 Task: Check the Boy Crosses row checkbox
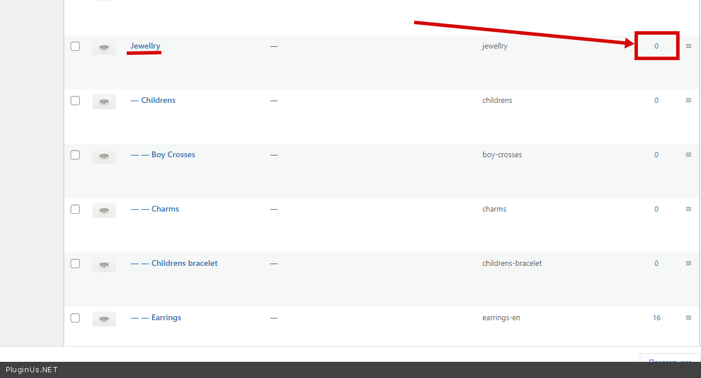75,155
